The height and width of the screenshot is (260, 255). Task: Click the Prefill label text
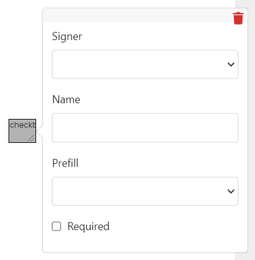click(x=65, y=163)
